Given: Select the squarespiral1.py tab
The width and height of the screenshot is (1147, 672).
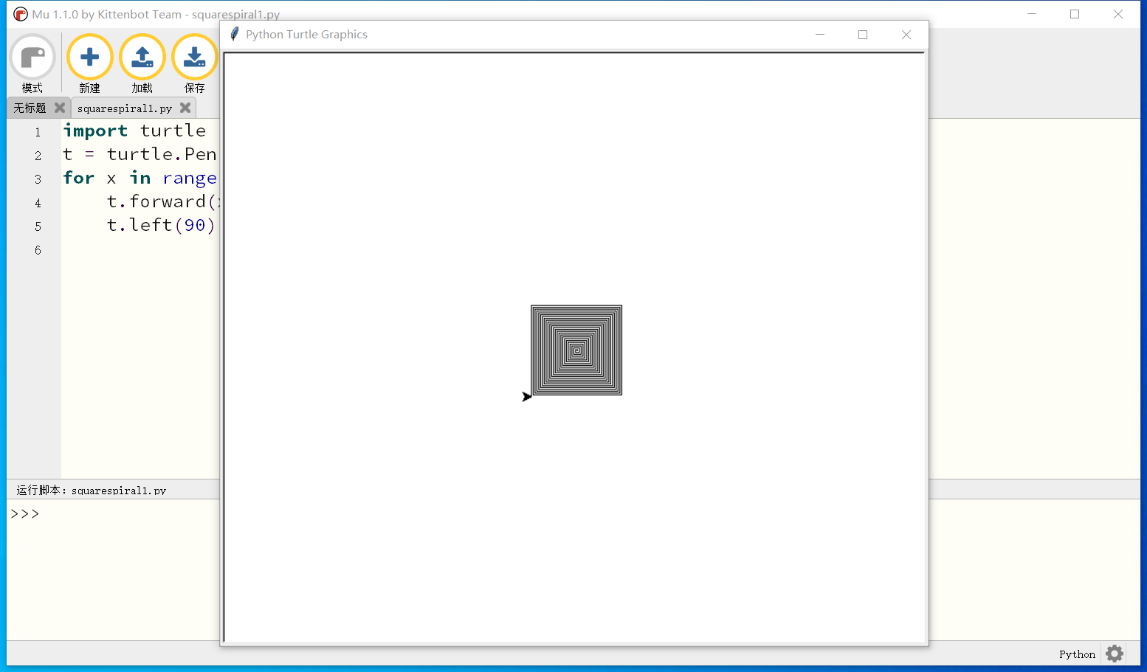Looking at the screenshot, I should [125, 108].
